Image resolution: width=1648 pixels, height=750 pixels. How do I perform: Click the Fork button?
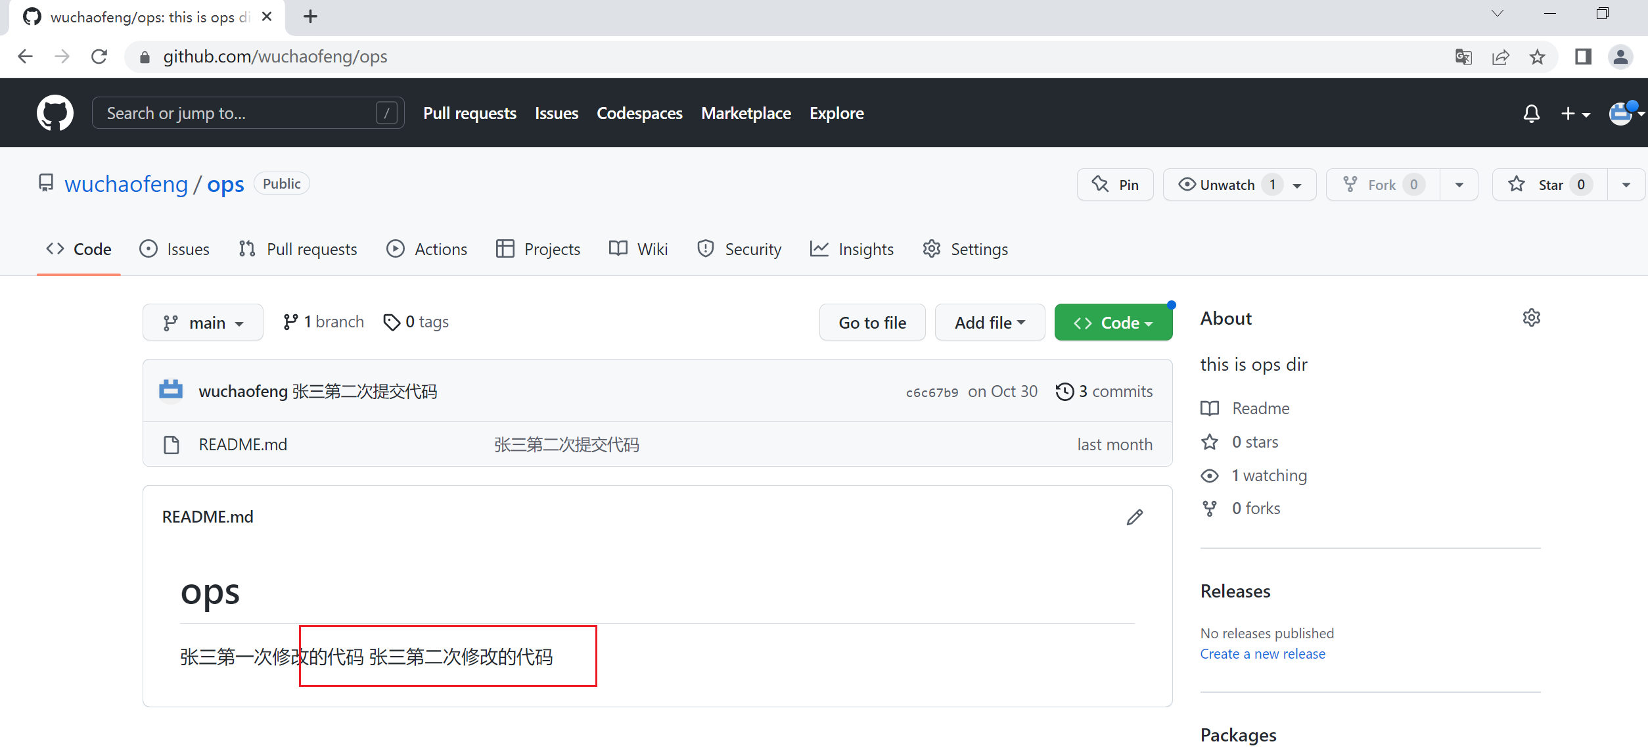[x=1383, y=185]
